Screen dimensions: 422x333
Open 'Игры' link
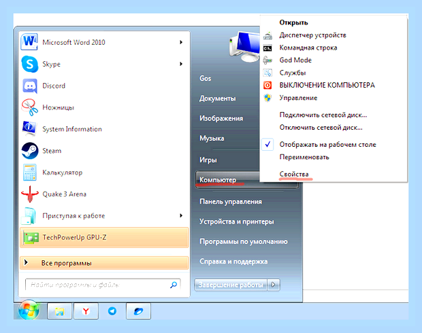point(208,160)
